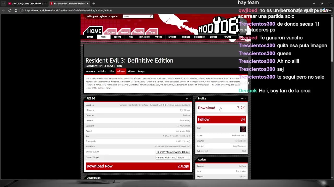334x187 pixels.
Task: Click the Follow 34 button
Action: coord(221,119)
